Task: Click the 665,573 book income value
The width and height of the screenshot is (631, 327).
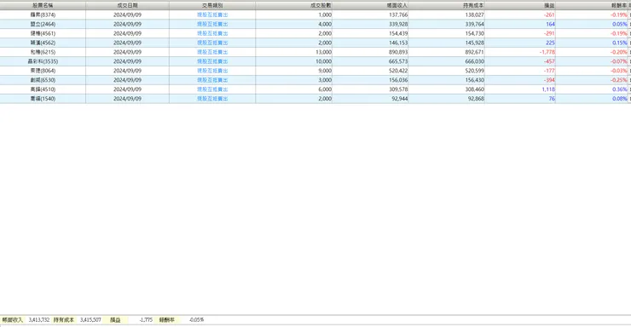Action: point(398,61)
